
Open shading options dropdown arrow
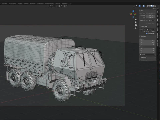click(157, 6)
